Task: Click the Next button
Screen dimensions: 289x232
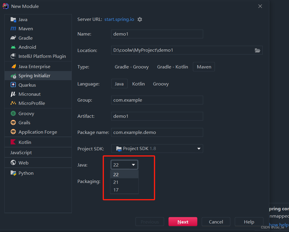Action: pos(183,222)
